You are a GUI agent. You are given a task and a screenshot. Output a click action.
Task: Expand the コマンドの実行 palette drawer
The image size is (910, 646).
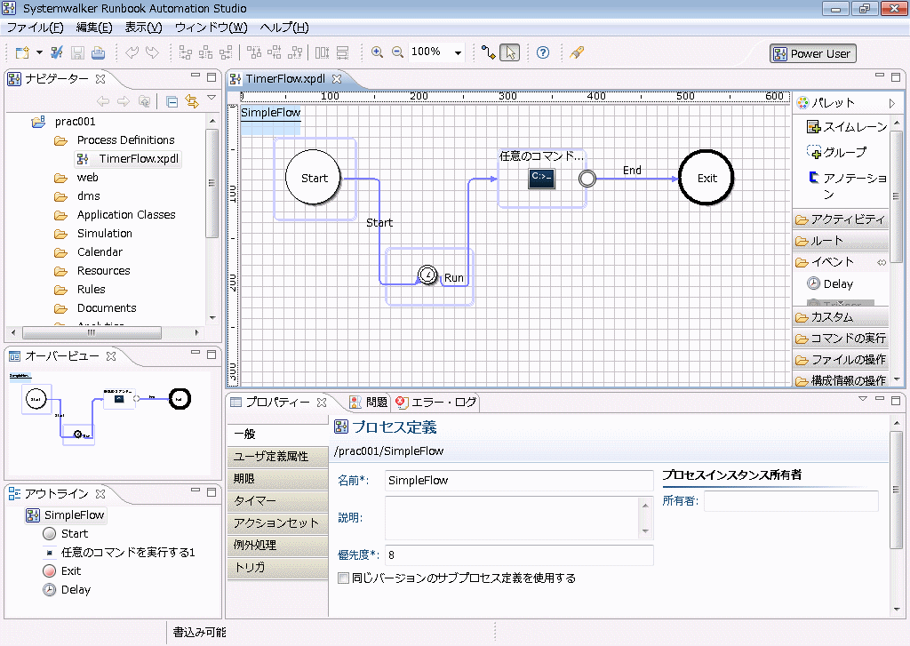click(x=841, y=338)
